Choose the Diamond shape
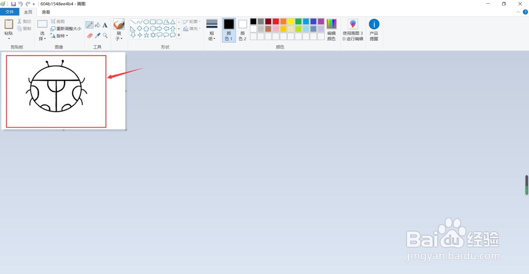 tap(140, 29)
